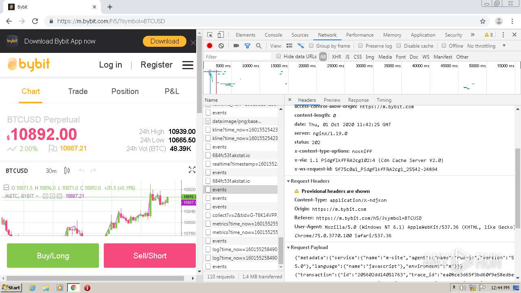Viewport: 521px width, 293px height.
Task: Click the requests list vertical scrollbar
Action: (281, 250)
